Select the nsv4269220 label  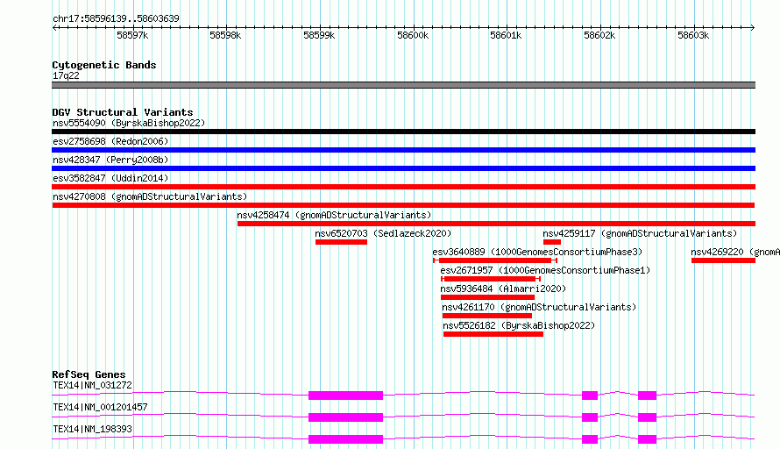tap(734, 252)
